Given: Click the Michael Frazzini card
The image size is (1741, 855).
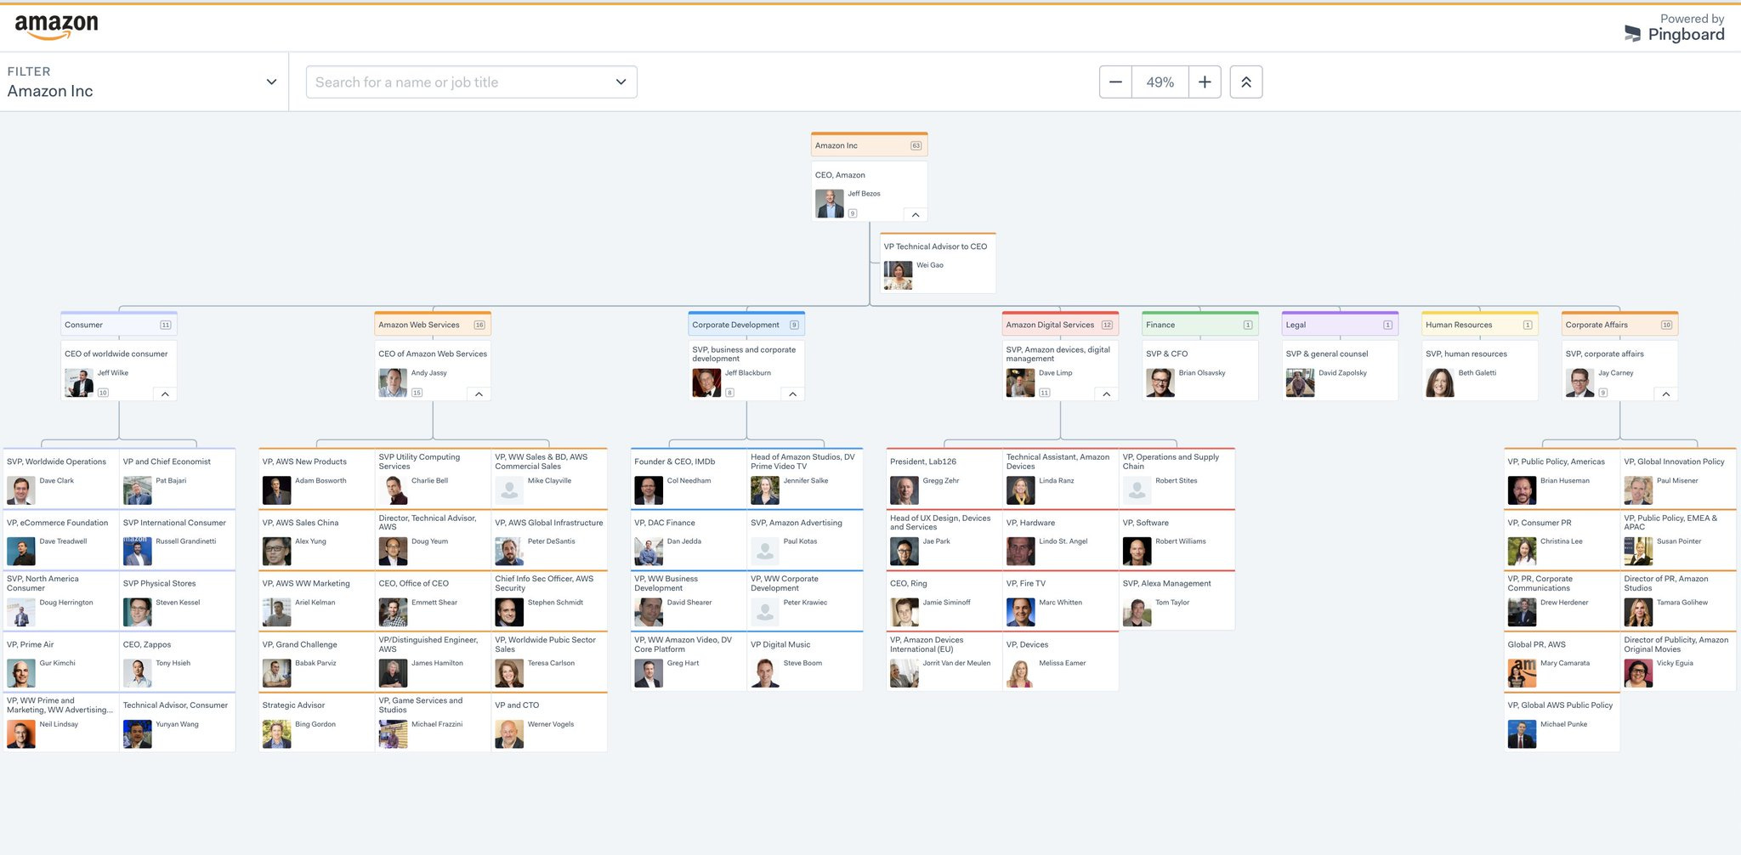Looking at the screenshot, I should click(x=433, y=722).
